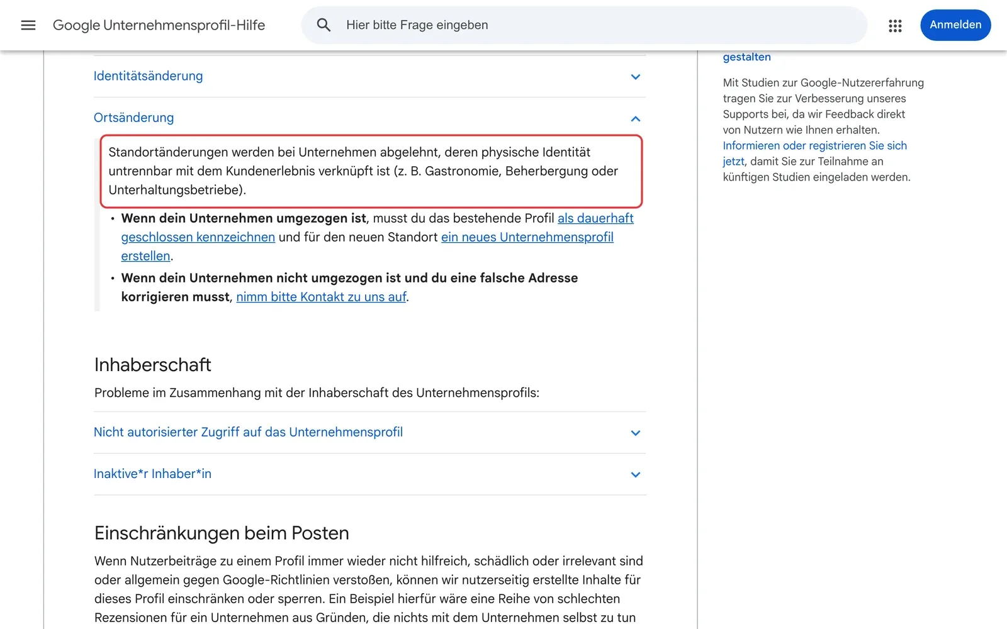Expand 'Nicht autorisierter Zugriff auf das Unternehmensprofil'
Image resolution: width=1007 pixels, height=629 pixels.
pyautogui.click(x=369, y=433)
